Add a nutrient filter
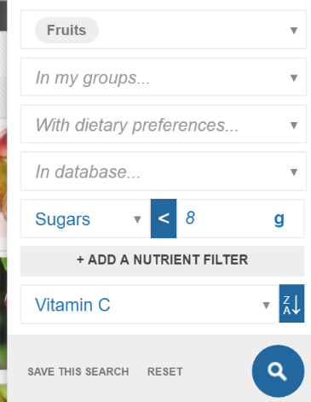 coord(163,261)
